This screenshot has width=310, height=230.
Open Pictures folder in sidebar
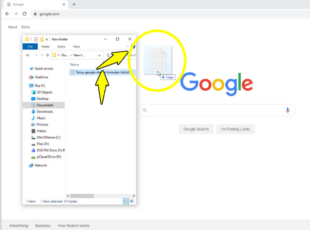[x=42, y=124]
